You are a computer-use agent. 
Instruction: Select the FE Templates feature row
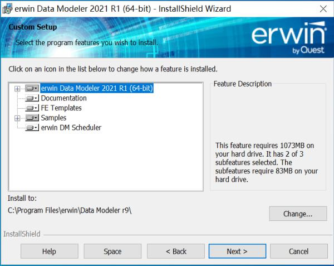point(61,108)
